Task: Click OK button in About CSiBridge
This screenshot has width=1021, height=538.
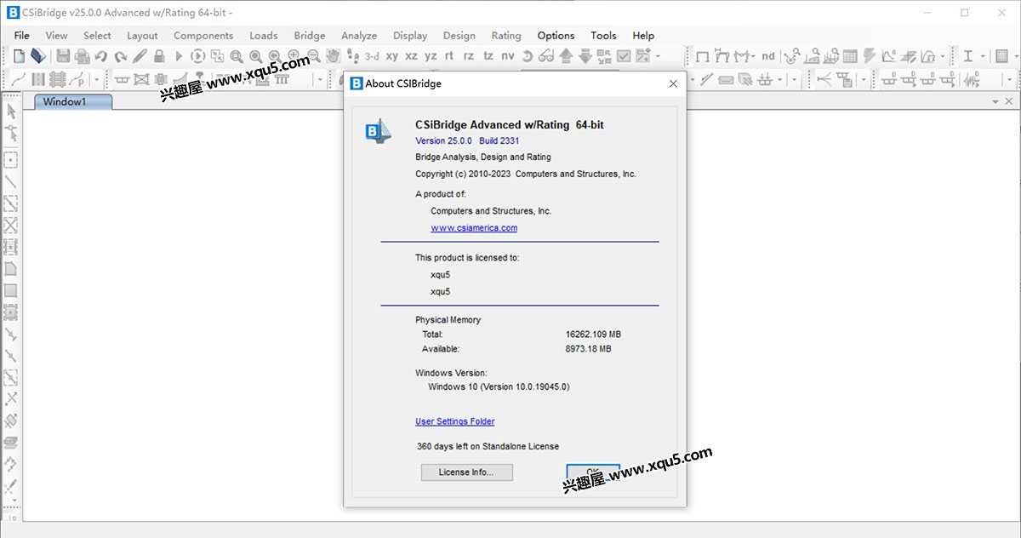Action: (x=593, y=472)
